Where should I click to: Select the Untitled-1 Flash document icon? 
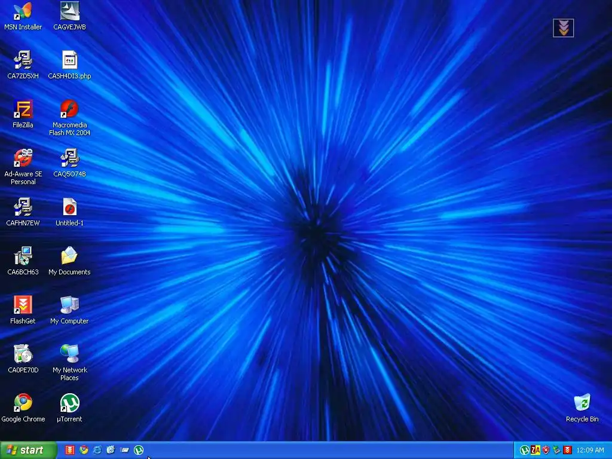69,212
